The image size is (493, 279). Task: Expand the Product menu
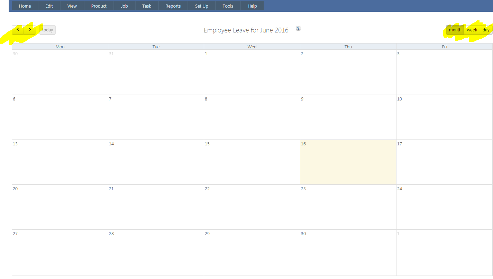[x=99, y=6]
